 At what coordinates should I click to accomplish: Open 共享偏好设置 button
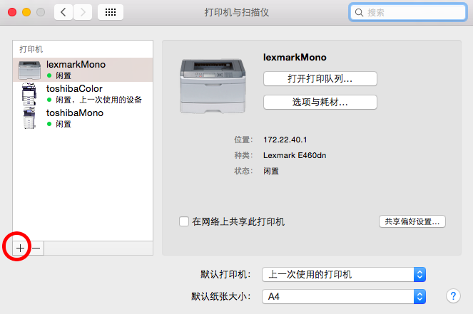412,221
